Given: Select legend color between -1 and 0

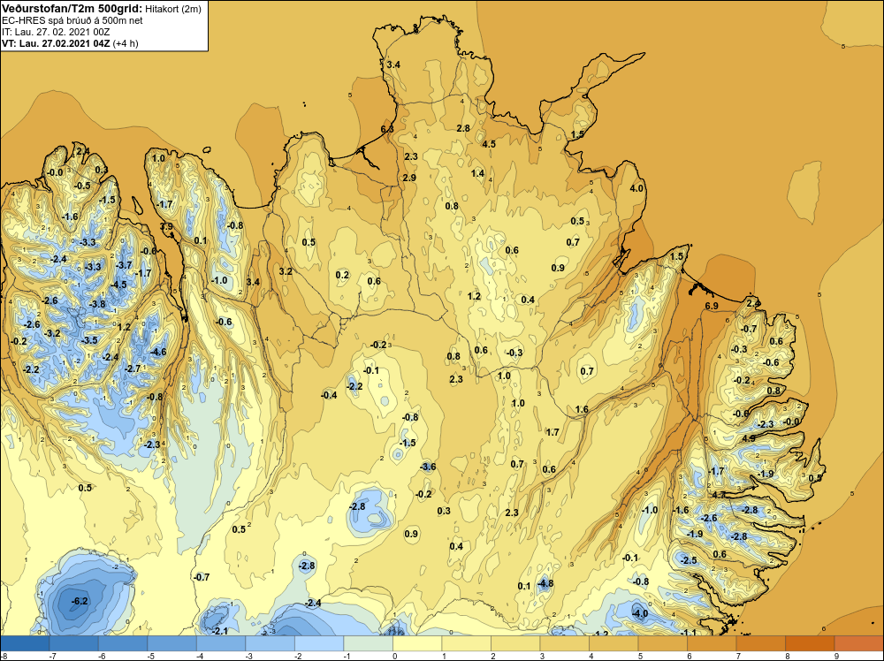Looking at the screenshot, I should click(x=368, y=643).
